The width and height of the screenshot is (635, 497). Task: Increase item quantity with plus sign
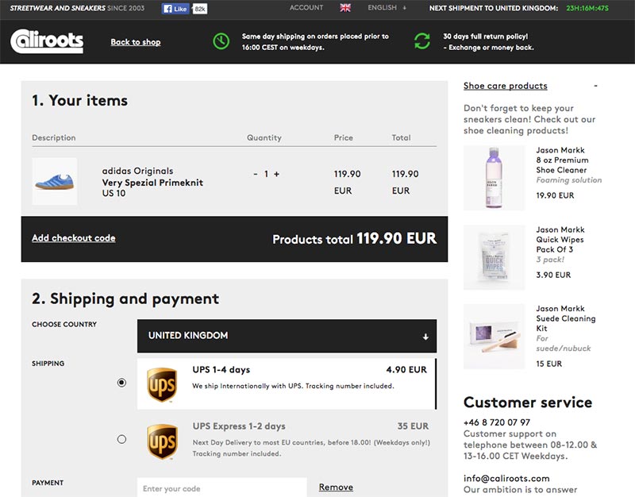pyautogui.click(x=277, y=174)
